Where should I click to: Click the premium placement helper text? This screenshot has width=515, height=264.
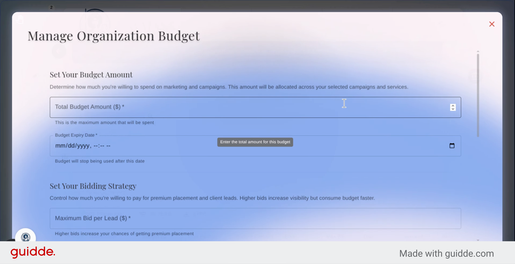point(124,233)
